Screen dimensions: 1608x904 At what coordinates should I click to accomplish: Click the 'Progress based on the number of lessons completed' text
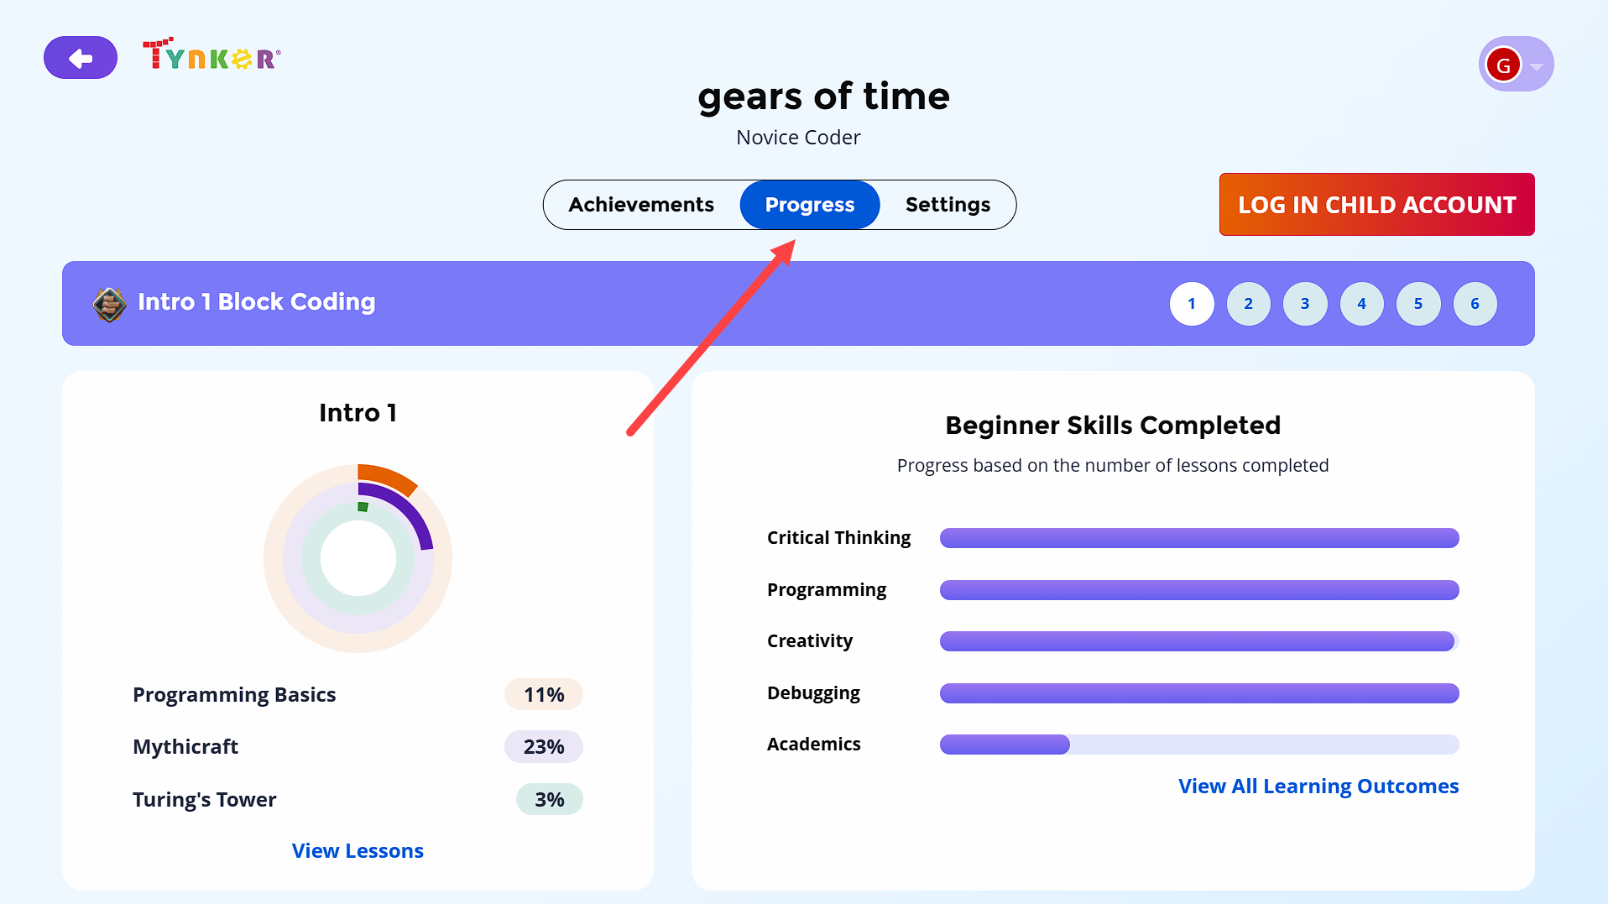coord(1113,466)
